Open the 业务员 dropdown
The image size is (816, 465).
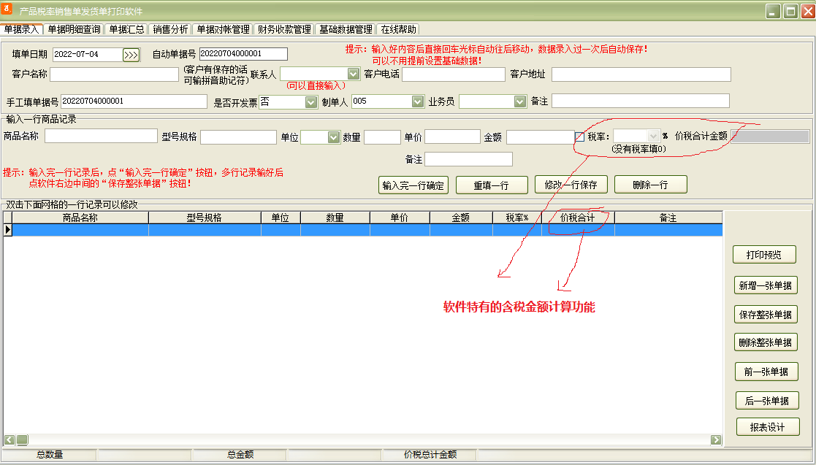pos(520,102)
